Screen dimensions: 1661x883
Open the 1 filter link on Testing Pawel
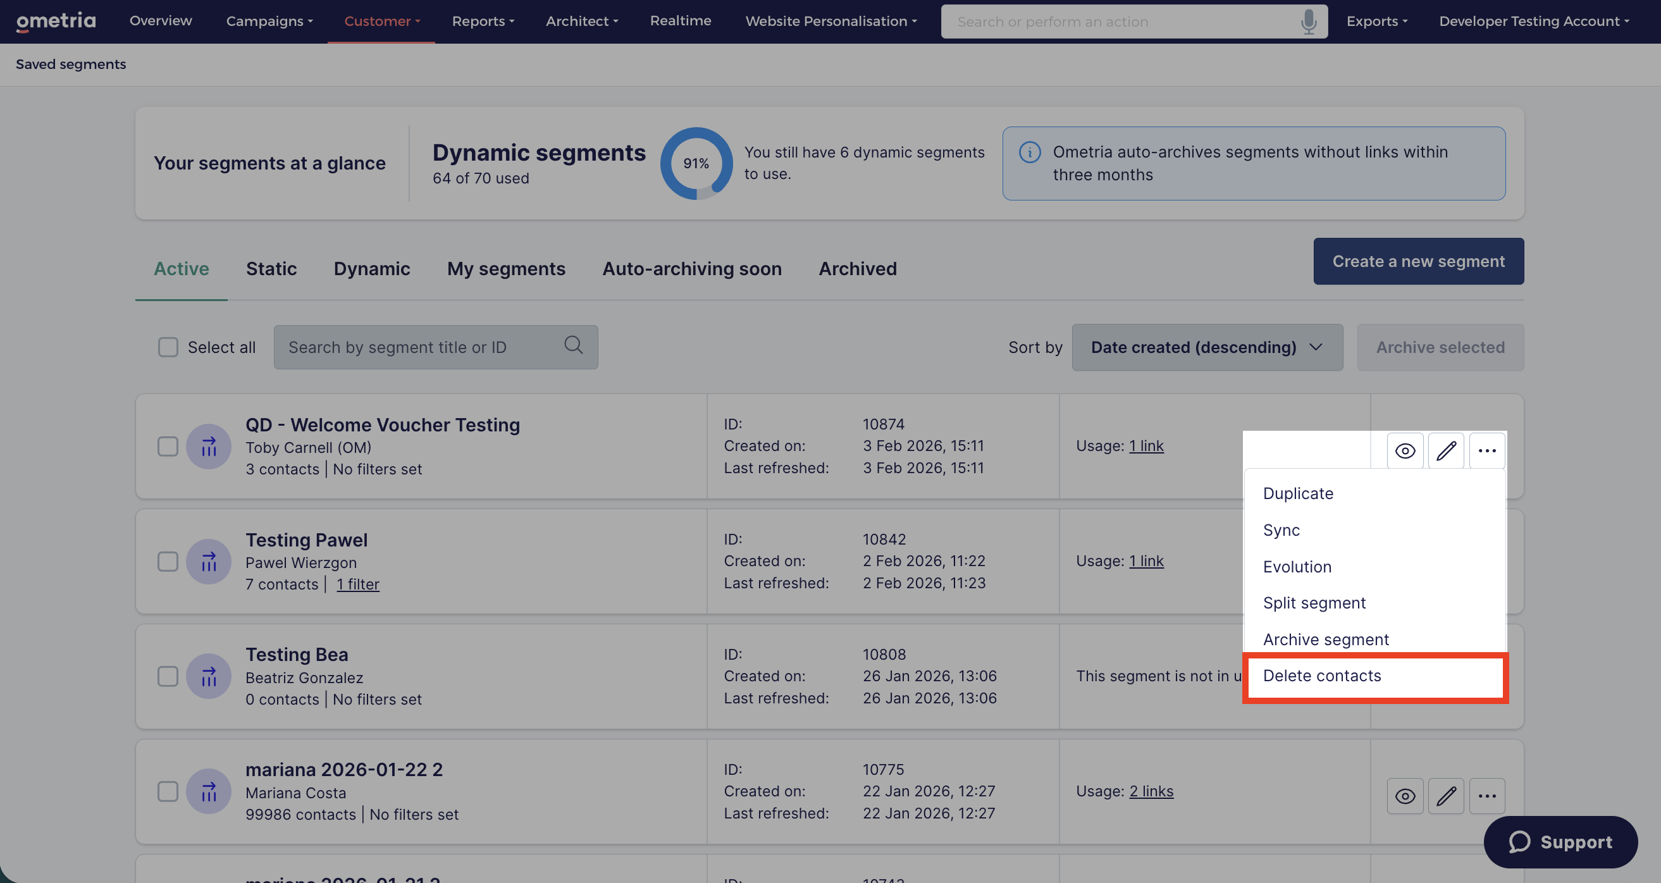click(x=358, y=584)
